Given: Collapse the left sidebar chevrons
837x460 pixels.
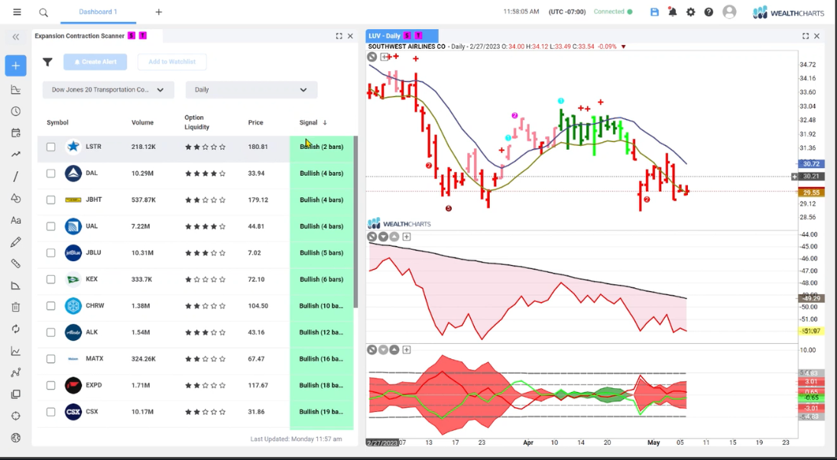Looking at the screenshot, I should click(x=15, y=37).
